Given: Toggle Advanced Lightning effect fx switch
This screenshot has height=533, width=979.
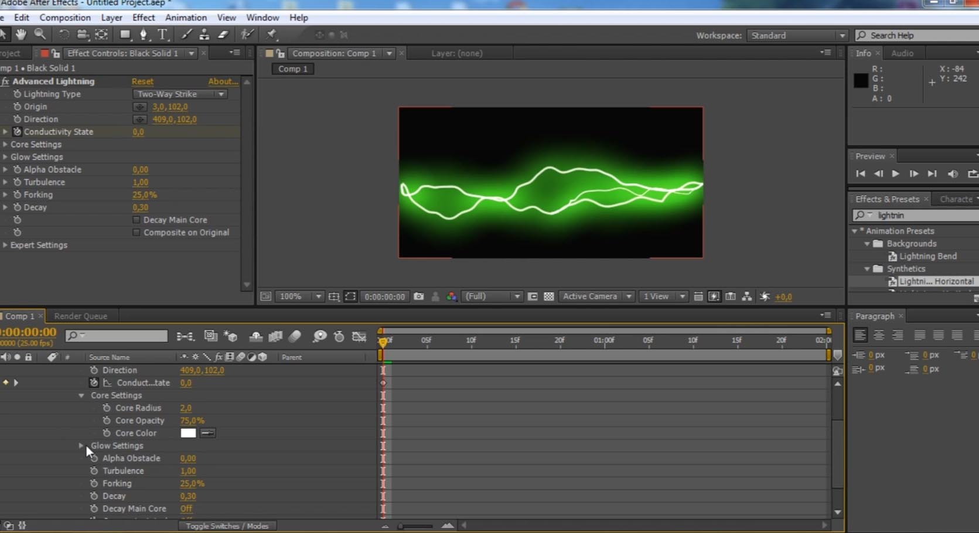Looking at the screenshot, I should coord(5,81).
